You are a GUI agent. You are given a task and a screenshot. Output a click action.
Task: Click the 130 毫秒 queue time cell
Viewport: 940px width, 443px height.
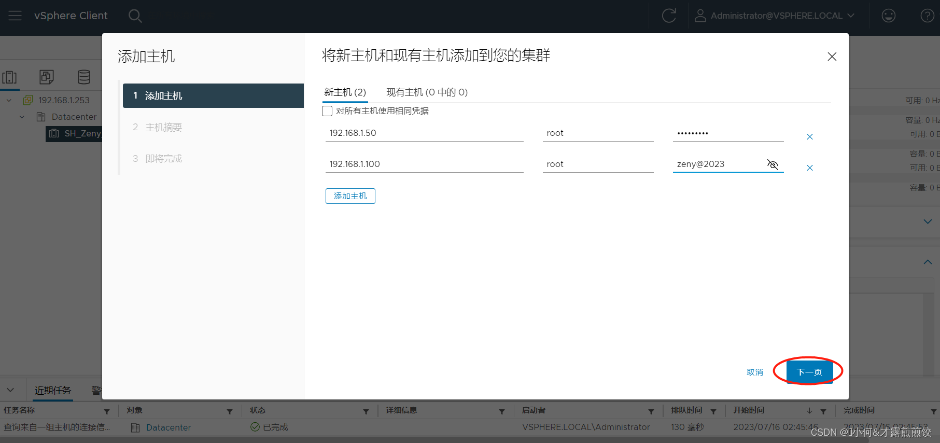pyautogui.click(x=688, y=427)
